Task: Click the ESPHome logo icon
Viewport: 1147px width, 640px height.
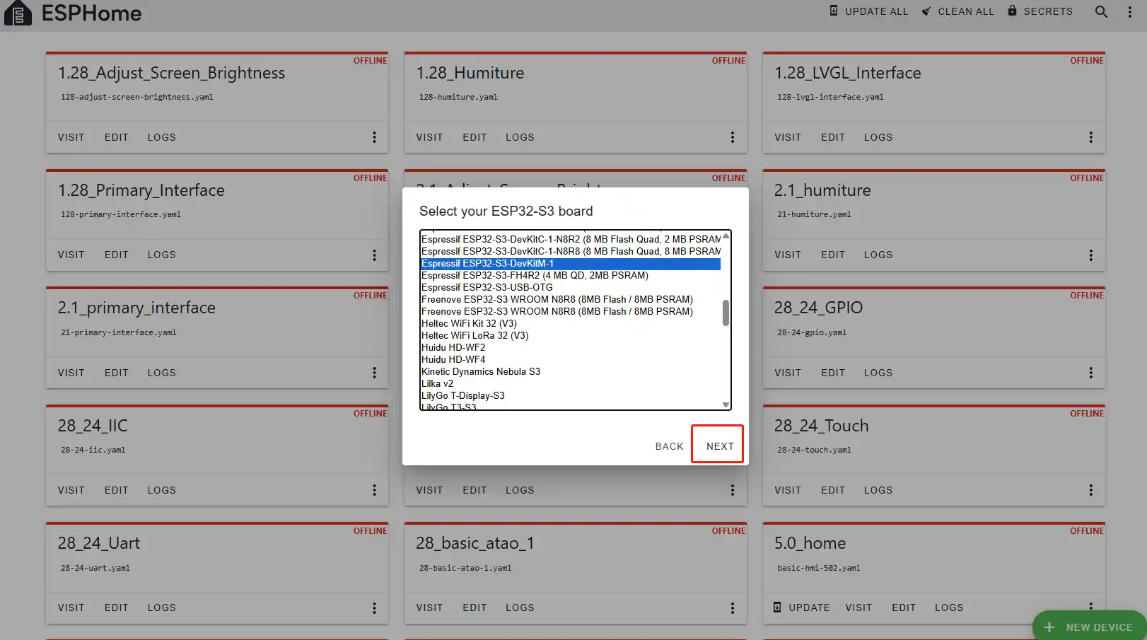Action: click(18, 13)
